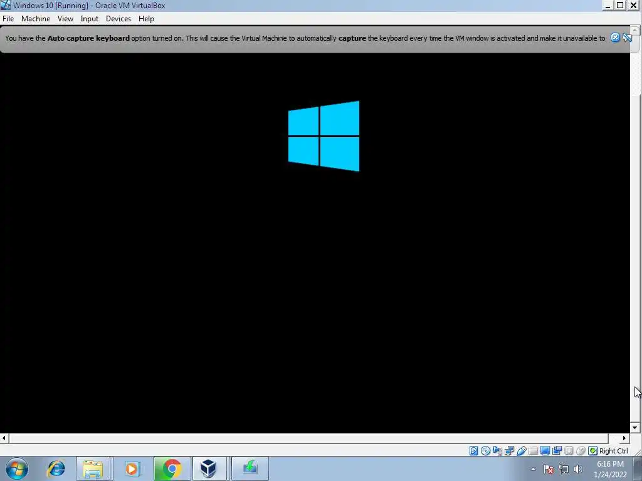Image resolution: width=642 pixels, height=481 pixels.
Task: Click the USB devices indicator
Action: pyautogui.click(x=521, y=451)
